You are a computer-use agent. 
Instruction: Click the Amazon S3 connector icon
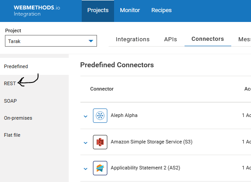click(100, 142)
